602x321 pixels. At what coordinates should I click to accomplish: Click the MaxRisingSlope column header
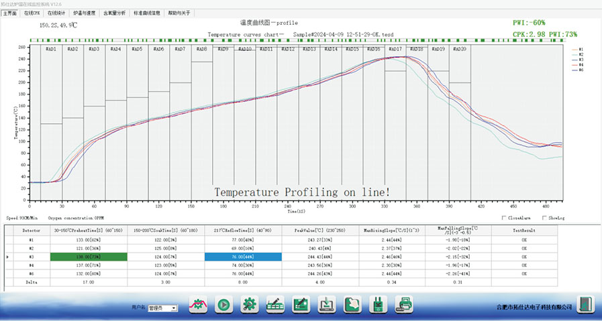coord(390,229)
